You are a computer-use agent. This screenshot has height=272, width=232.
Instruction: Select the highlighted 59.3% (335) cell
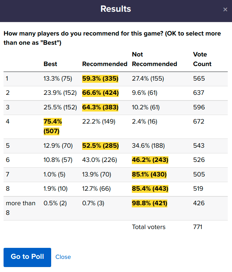point(100,78)
